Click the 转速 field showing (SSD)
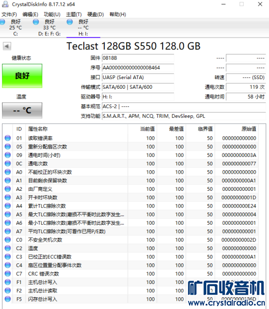This screenshot has height=309, width=269. click(x=246, y=77)
